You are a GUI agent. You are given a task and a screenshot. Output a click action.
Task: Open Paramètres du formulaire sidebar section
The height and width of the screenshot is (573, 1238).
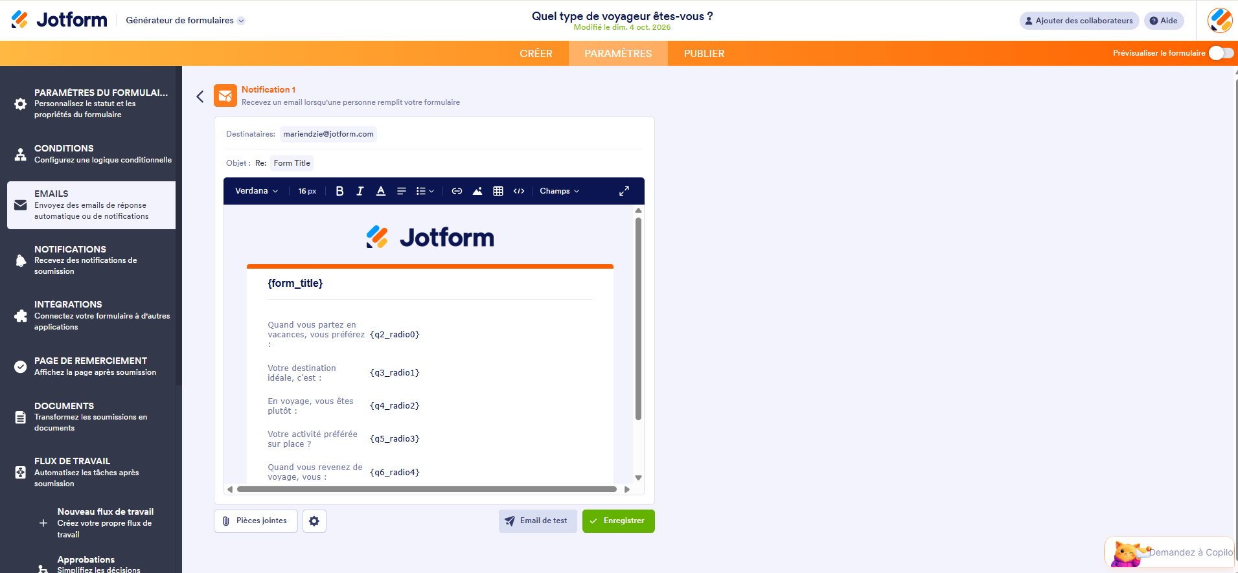coord(91,104)
